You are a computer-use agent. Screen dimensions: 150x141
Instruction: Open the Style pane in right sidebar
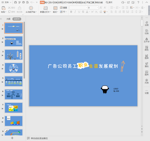[x=147, y=81]
